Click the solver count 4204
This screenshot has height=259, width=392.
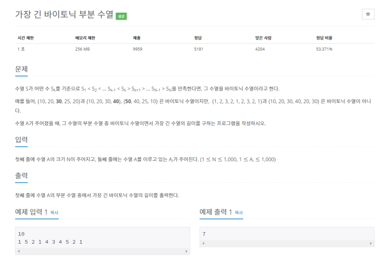click(260, 49)
